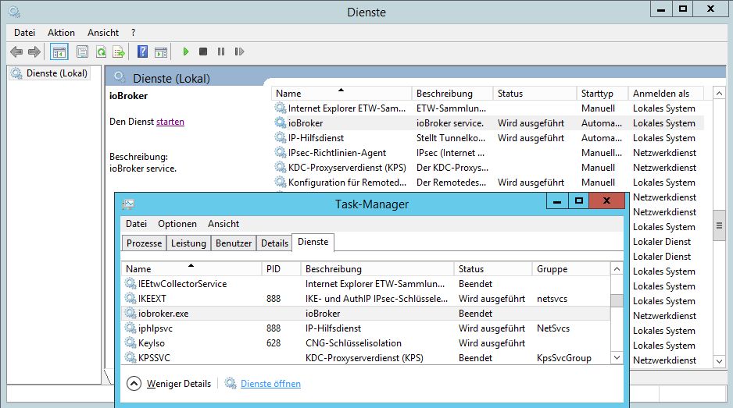Switch to the Leistung tab
Screen dimensions: 733x408
(x=188, y=243)
